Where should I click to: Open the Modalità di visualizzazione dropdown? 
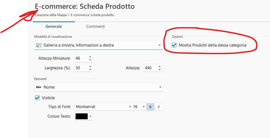tap(159, 45)
